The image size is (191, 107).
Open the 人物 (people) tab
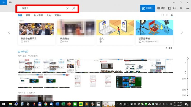49,15
